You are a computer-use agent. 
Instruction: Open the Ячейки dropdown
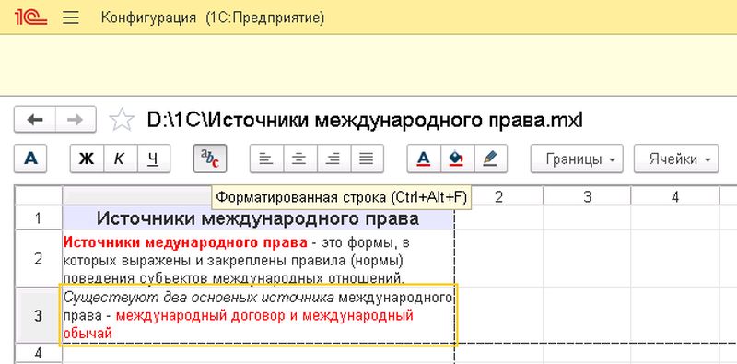(x=676, y=159)
